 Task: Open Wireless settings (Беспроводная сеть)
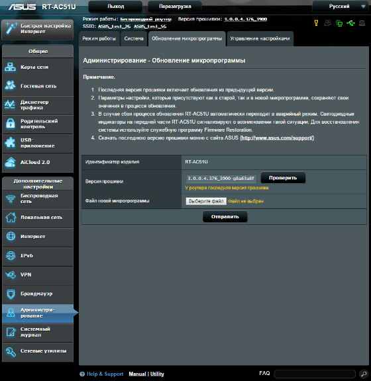(38, 199)
